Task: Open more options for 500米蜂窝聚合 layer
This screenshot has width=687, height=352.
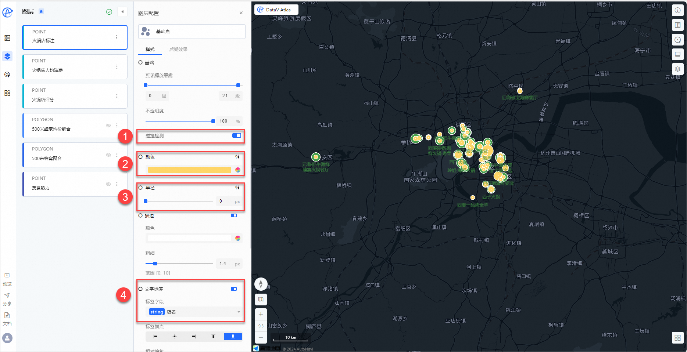Action: 117,155
